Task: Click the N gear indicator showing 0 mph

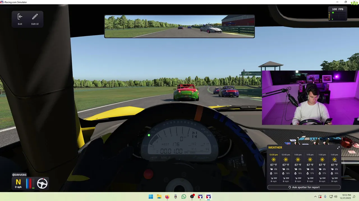Action: click(18, 183)
